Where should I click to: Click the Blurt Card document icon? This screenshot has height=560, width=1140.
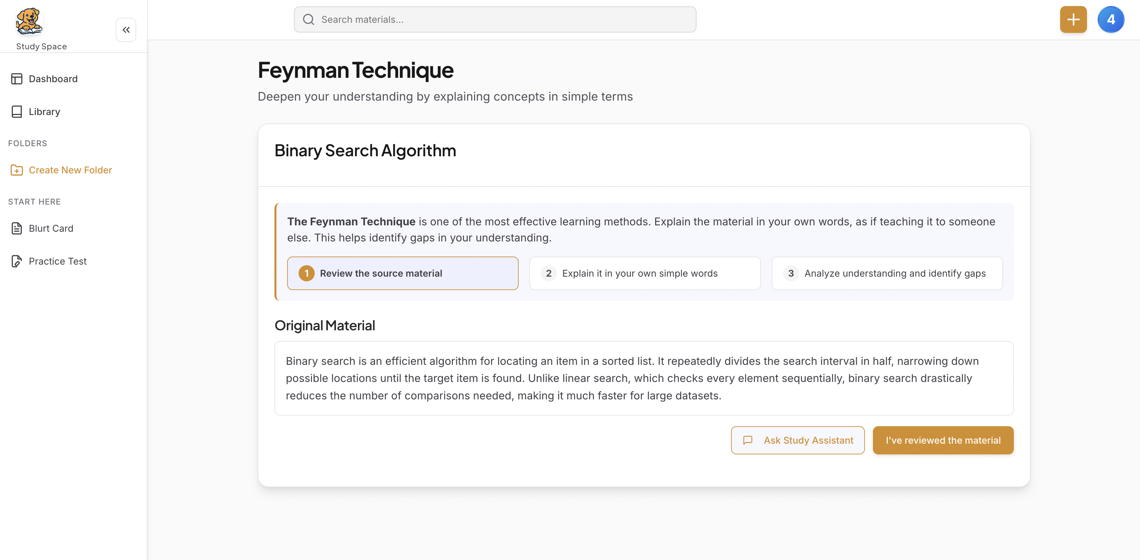click(x=17, y=228)
